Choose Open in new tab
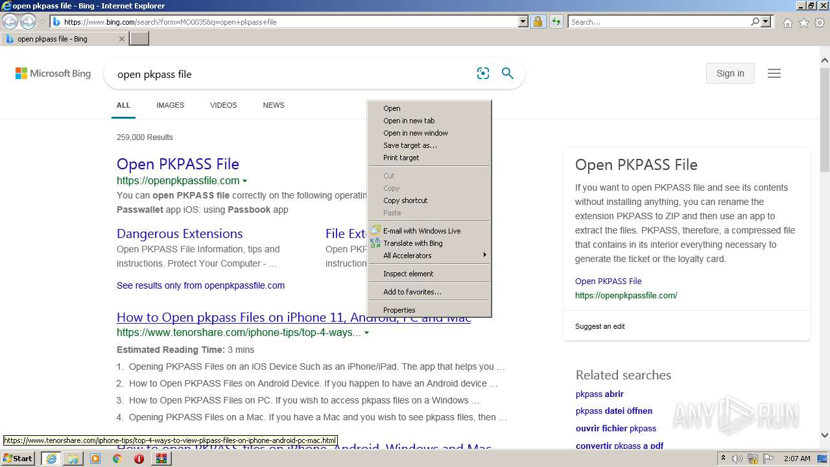 (x=429, y=121)
